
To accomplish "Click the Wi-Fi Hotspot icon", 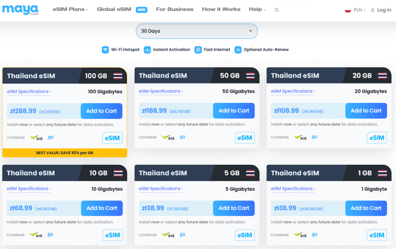I will [x=105, y=50].
